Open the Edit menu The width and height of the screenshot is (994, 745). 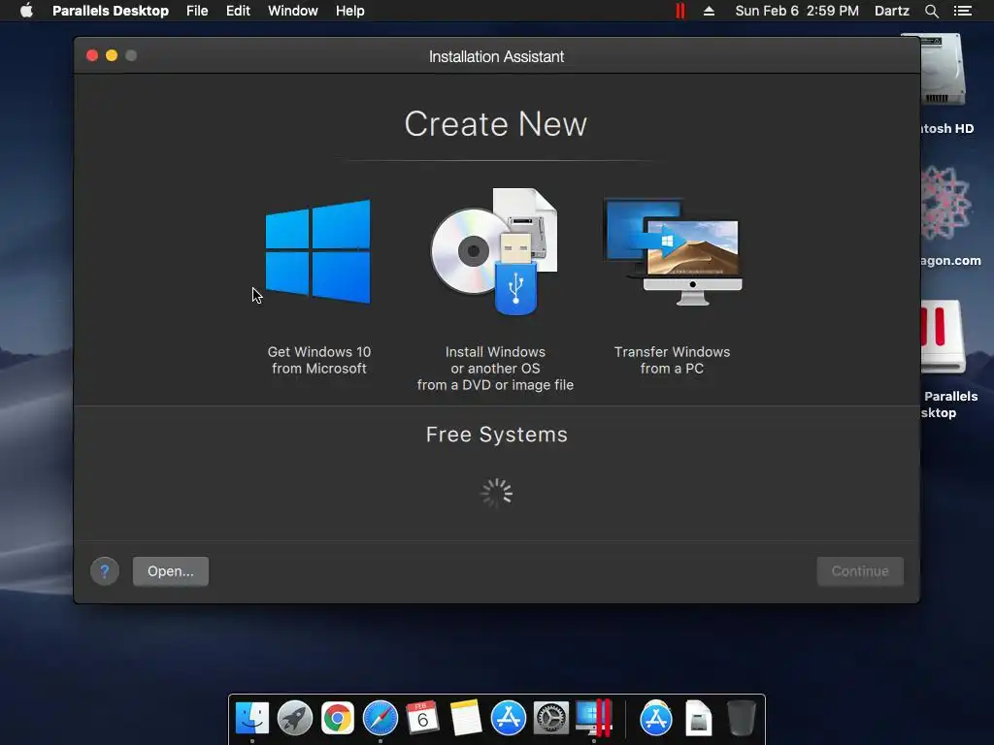coord(238,11)
